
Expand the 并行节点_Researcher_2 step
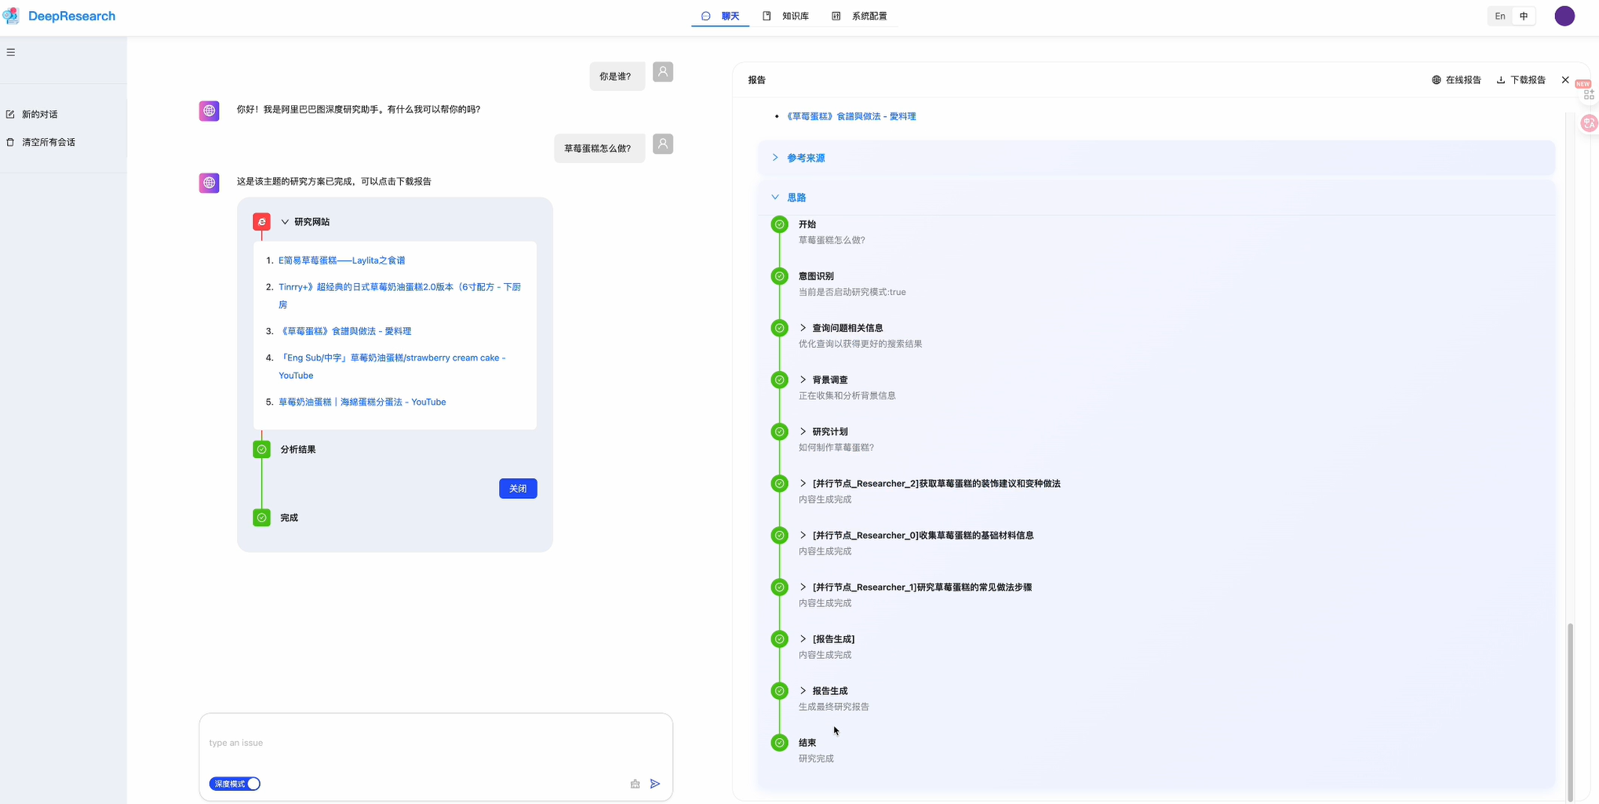pyautogui.click(x=803, y=483)
